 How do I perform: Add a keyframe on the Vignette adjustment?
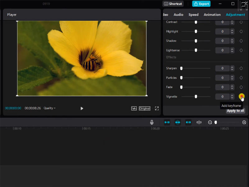pyautogui.click(x=241, y=97)
